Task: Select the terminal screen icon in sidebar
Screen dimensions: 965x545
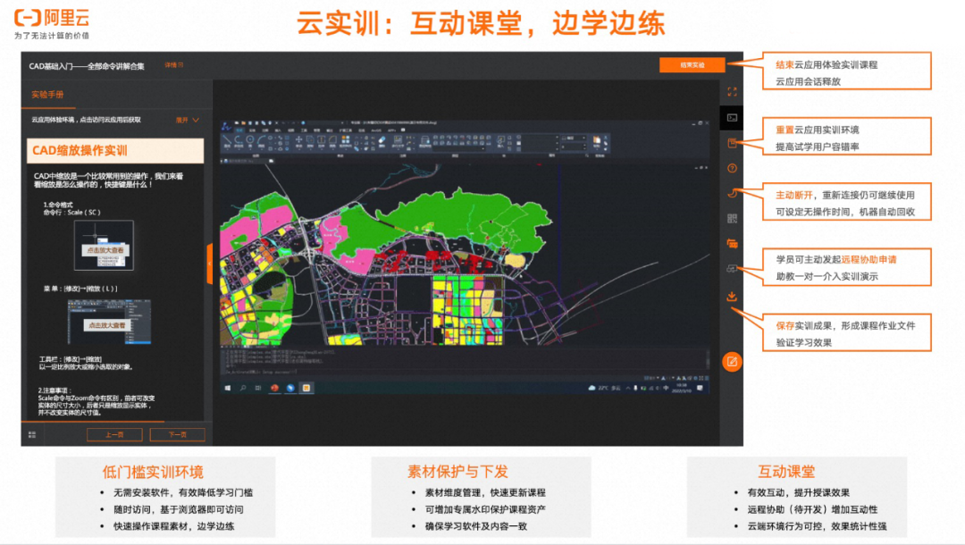Action: point(732,118)
